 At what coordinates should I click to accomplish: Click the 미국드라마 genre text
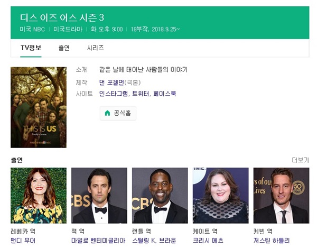[68, 29]
